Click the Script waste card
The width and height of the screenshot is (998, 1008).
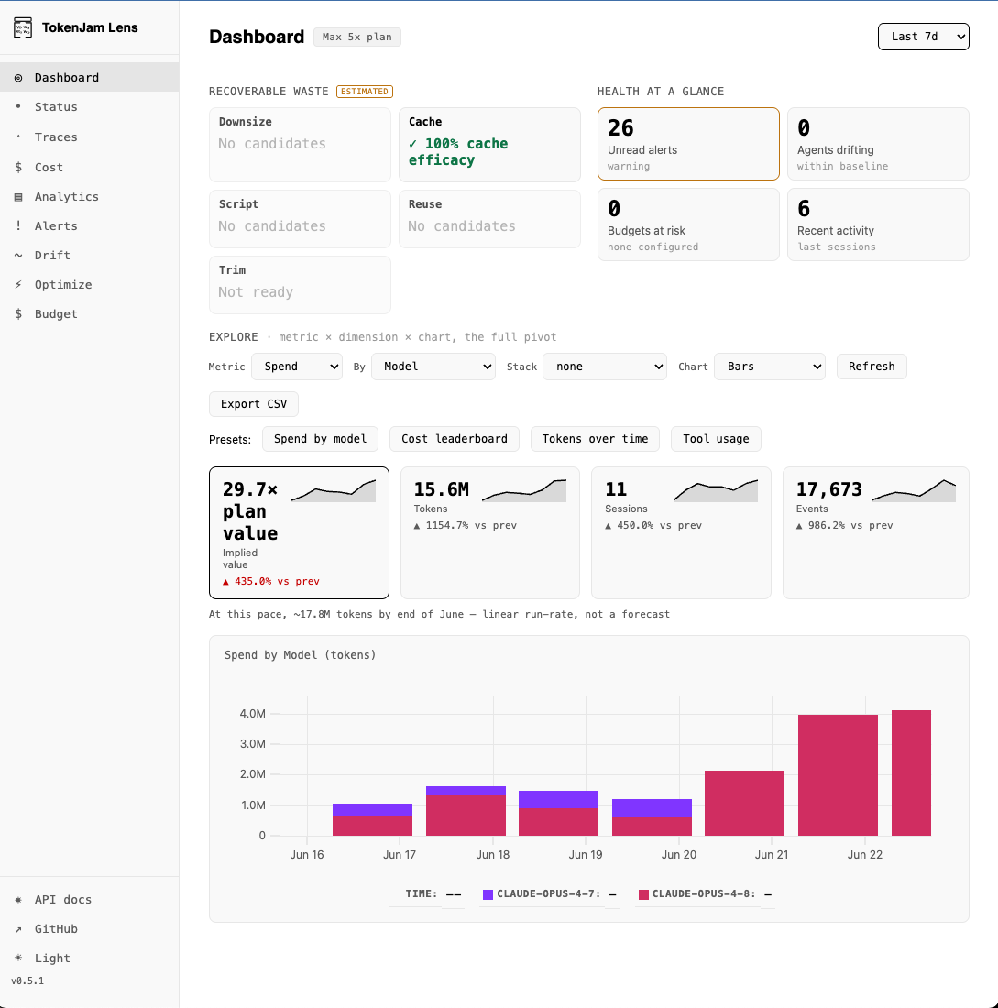[300, 219]
